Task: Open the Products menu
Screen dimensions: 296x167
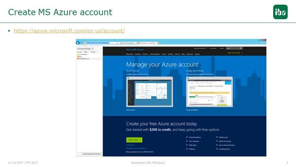Action: 145,54
